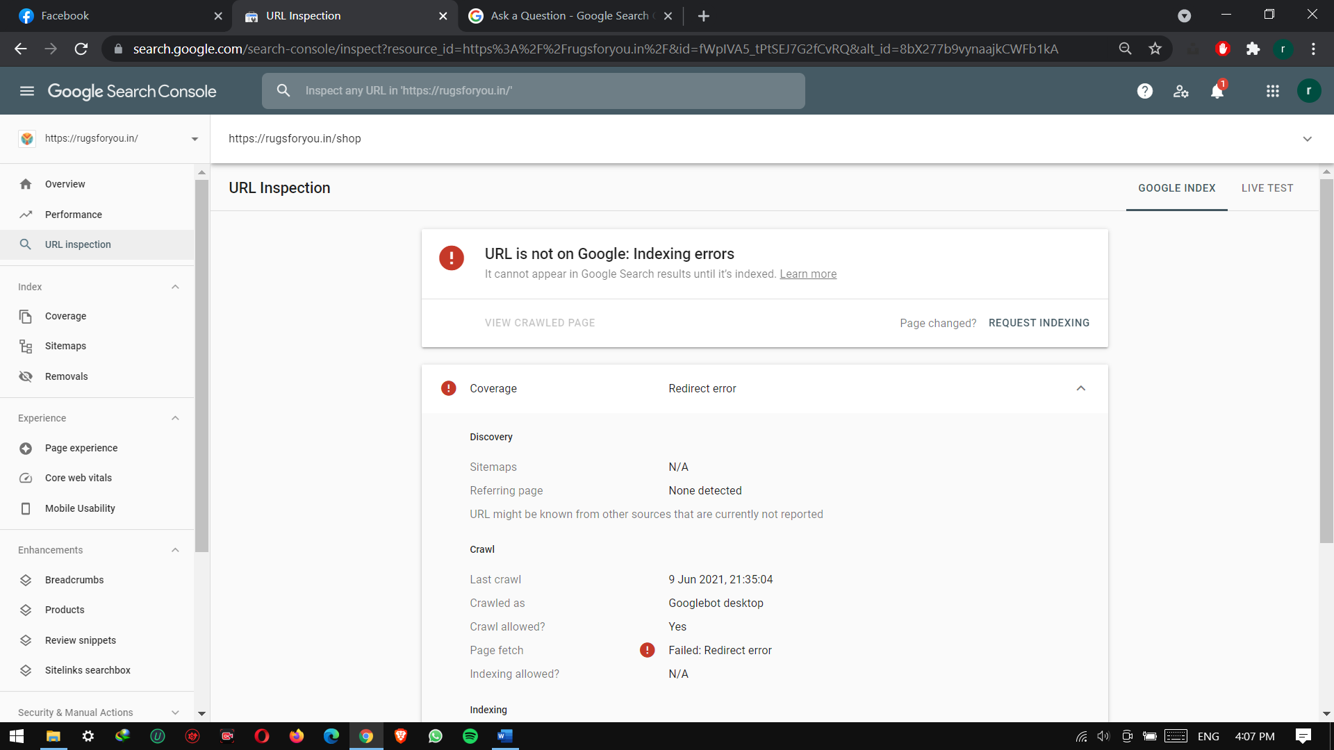Bookmark page with star icon
The image size is (1334, 750).
point(1155,49)
